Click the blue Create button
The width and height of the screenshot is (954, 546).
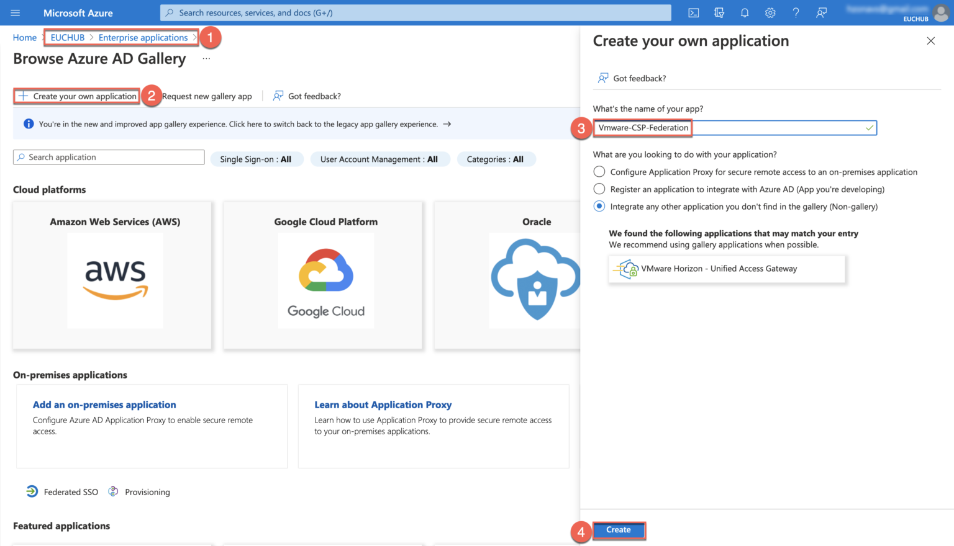[x=619, y=530]
